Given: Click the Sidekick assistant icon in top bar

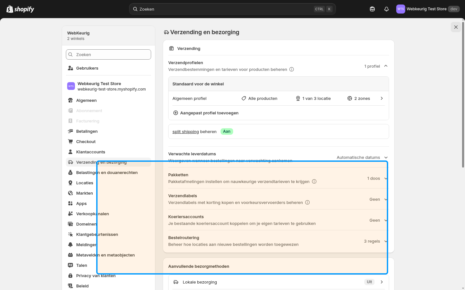Looking at the screenshot, I should [372, 9].
